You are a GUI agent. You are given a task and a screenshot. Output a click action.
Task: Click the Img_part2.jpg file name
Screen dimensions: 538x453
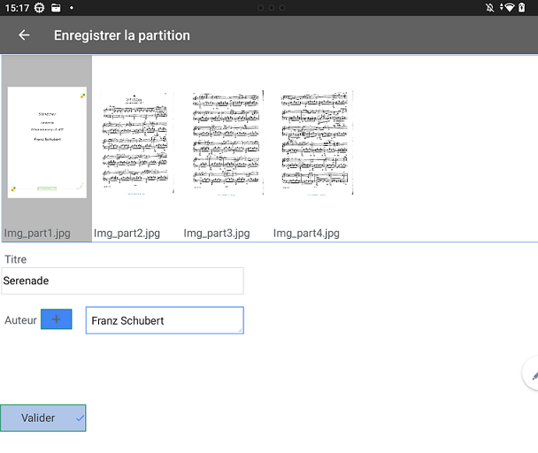click(127, 234)
